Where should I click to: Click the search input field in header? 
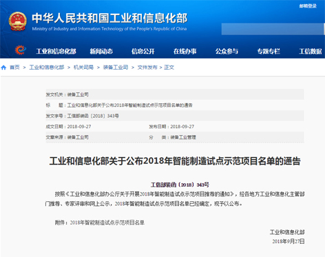click(273, 29)
